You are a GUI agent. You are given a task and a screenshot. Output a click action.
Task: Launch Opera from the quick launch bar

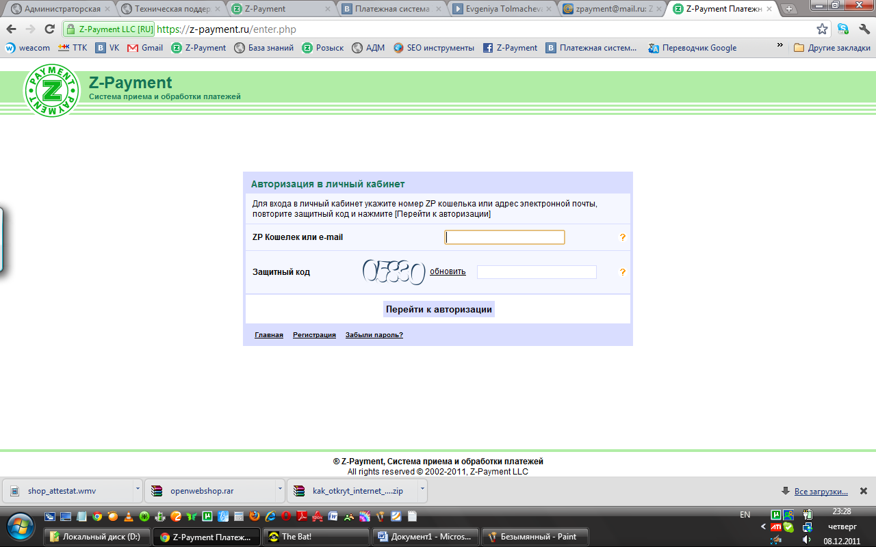coord(285,517)
